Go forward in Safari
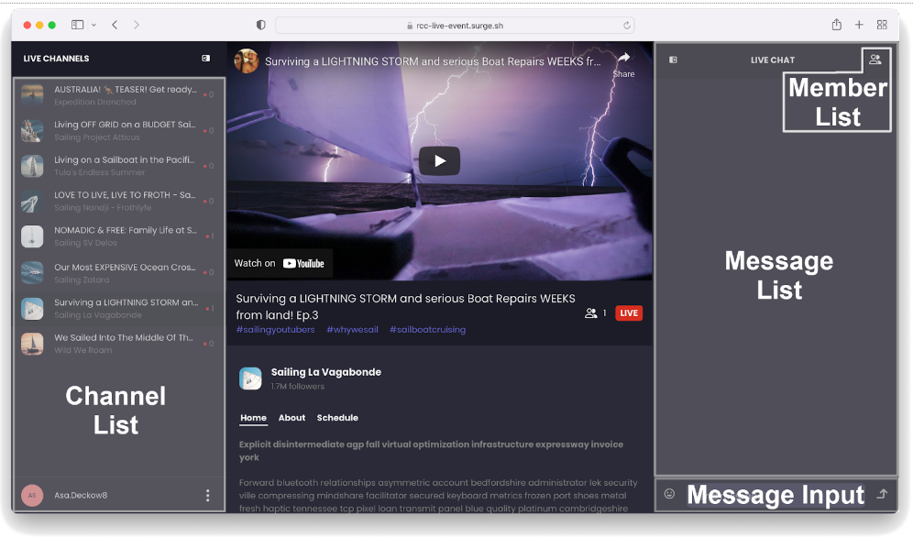Image resolution: width=913 pixels, height=537 pixels. 137,25
